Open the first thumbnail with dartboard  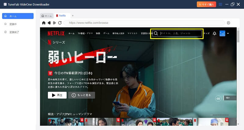[66, 122]
